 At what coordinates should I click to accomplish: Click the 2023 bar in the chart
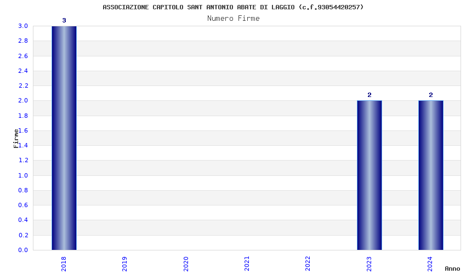pos(370,175)
